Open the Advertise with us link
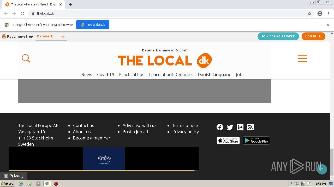Image resolution: width=334 pixels, height=187 pixels. point(140,125)
